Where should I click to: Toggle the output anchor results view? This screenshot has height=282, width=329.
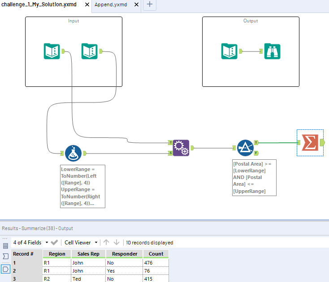pyautogui.click(x=5, y=269)
